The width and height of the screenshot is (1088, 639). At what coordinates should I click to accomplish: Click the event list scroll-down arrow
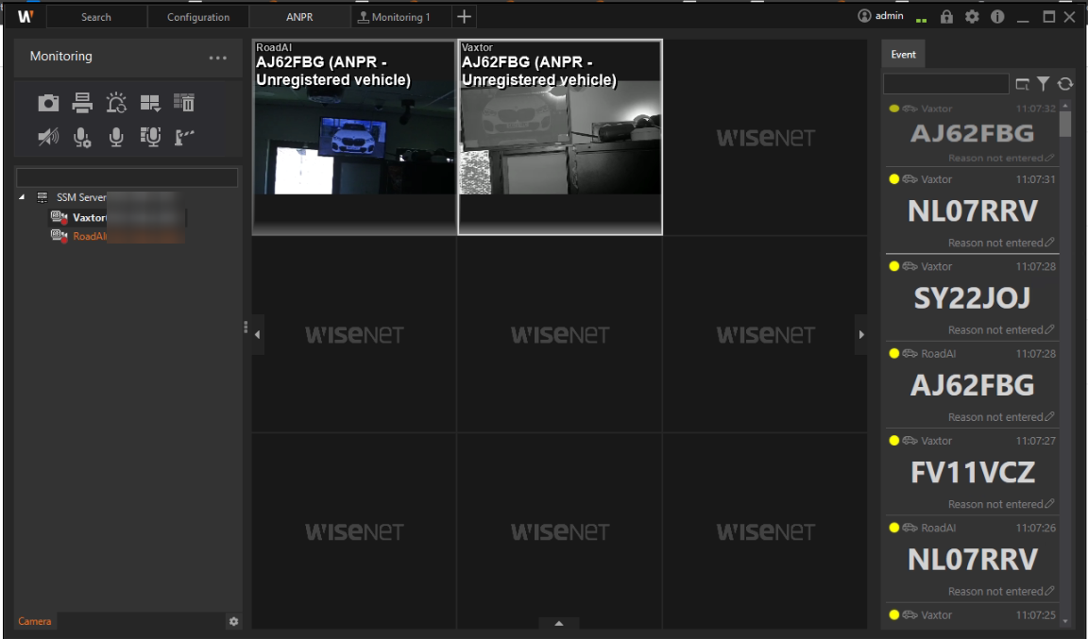point(1065,622)
